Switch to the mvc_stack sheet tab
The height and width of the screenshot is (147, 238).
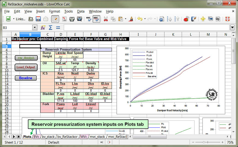pos(97,137)
